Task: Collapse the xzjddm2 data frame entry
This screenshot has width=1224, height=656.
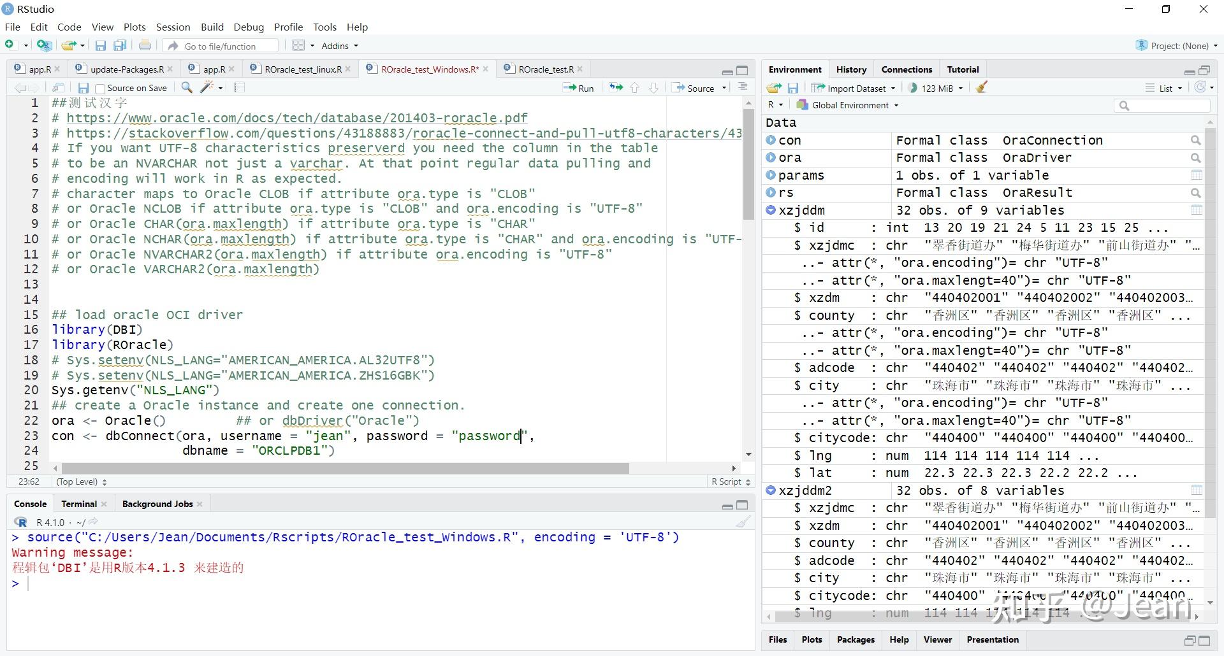Action: click(x=771, y=490)
